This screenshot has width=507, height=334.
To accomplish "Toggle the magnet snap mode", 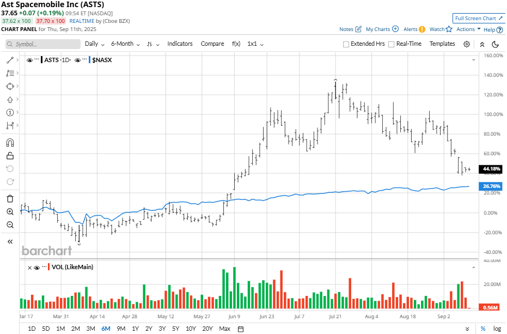I will (x=10, y=143).
